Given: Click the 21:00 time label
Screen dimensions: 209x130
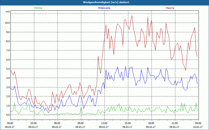Looking at the screenshot, I should 175,123.
